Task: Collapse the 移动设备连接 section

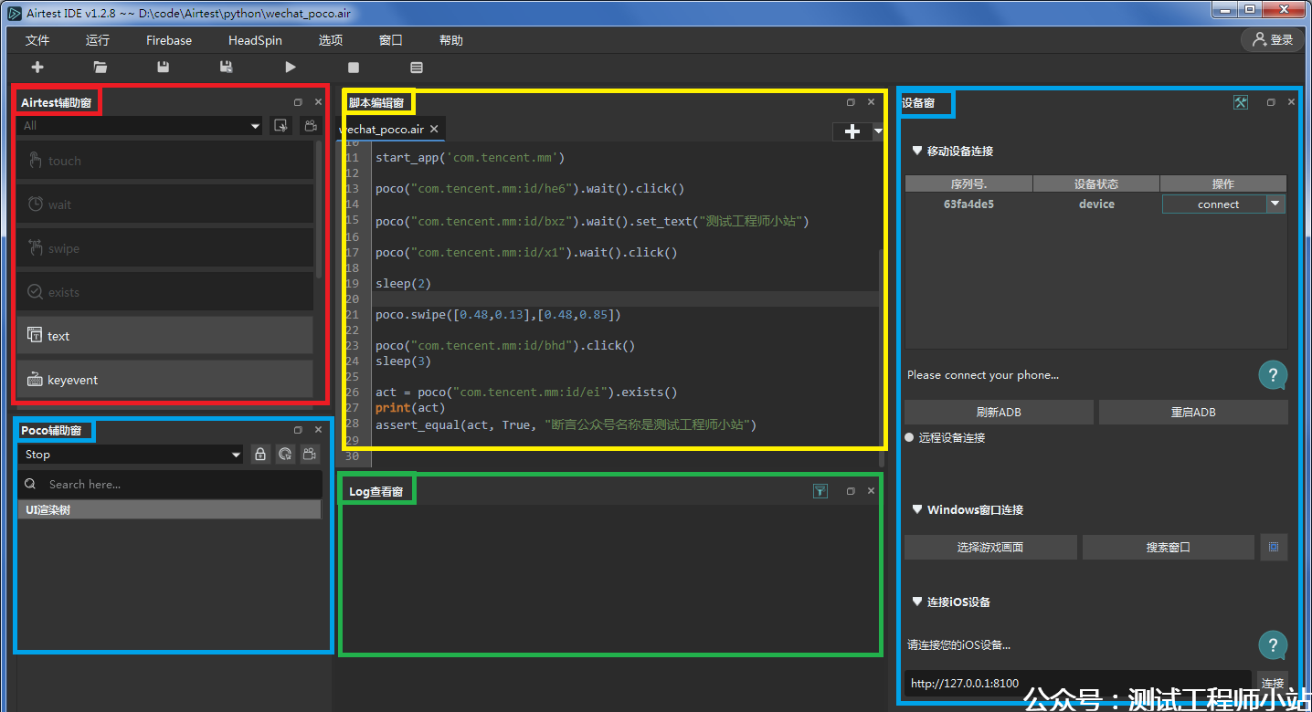Action: coord(917,151)
